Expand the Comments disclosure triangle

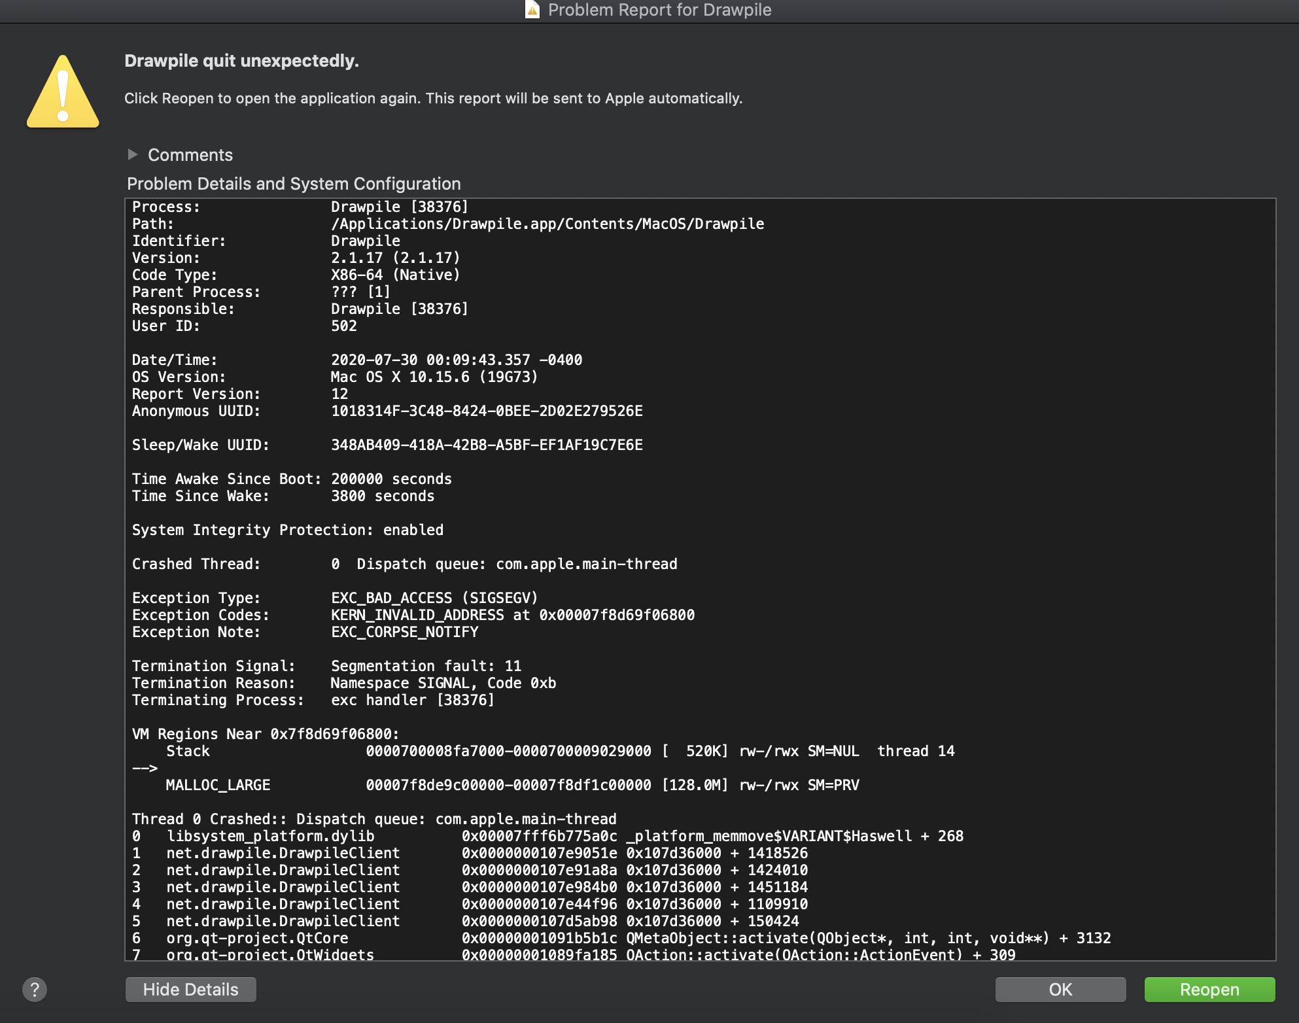[x=133, y=155]
